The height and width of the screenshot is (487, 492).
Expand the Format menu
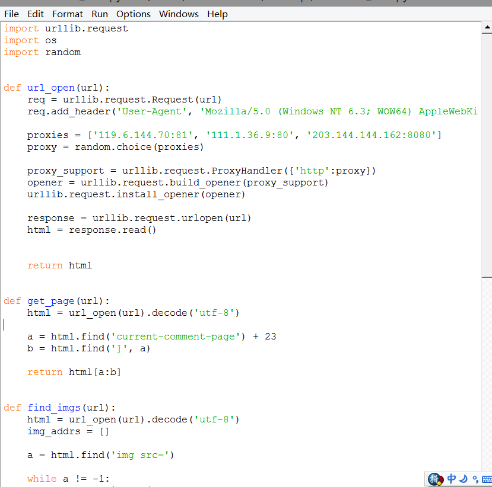click(x=68, y=14)
